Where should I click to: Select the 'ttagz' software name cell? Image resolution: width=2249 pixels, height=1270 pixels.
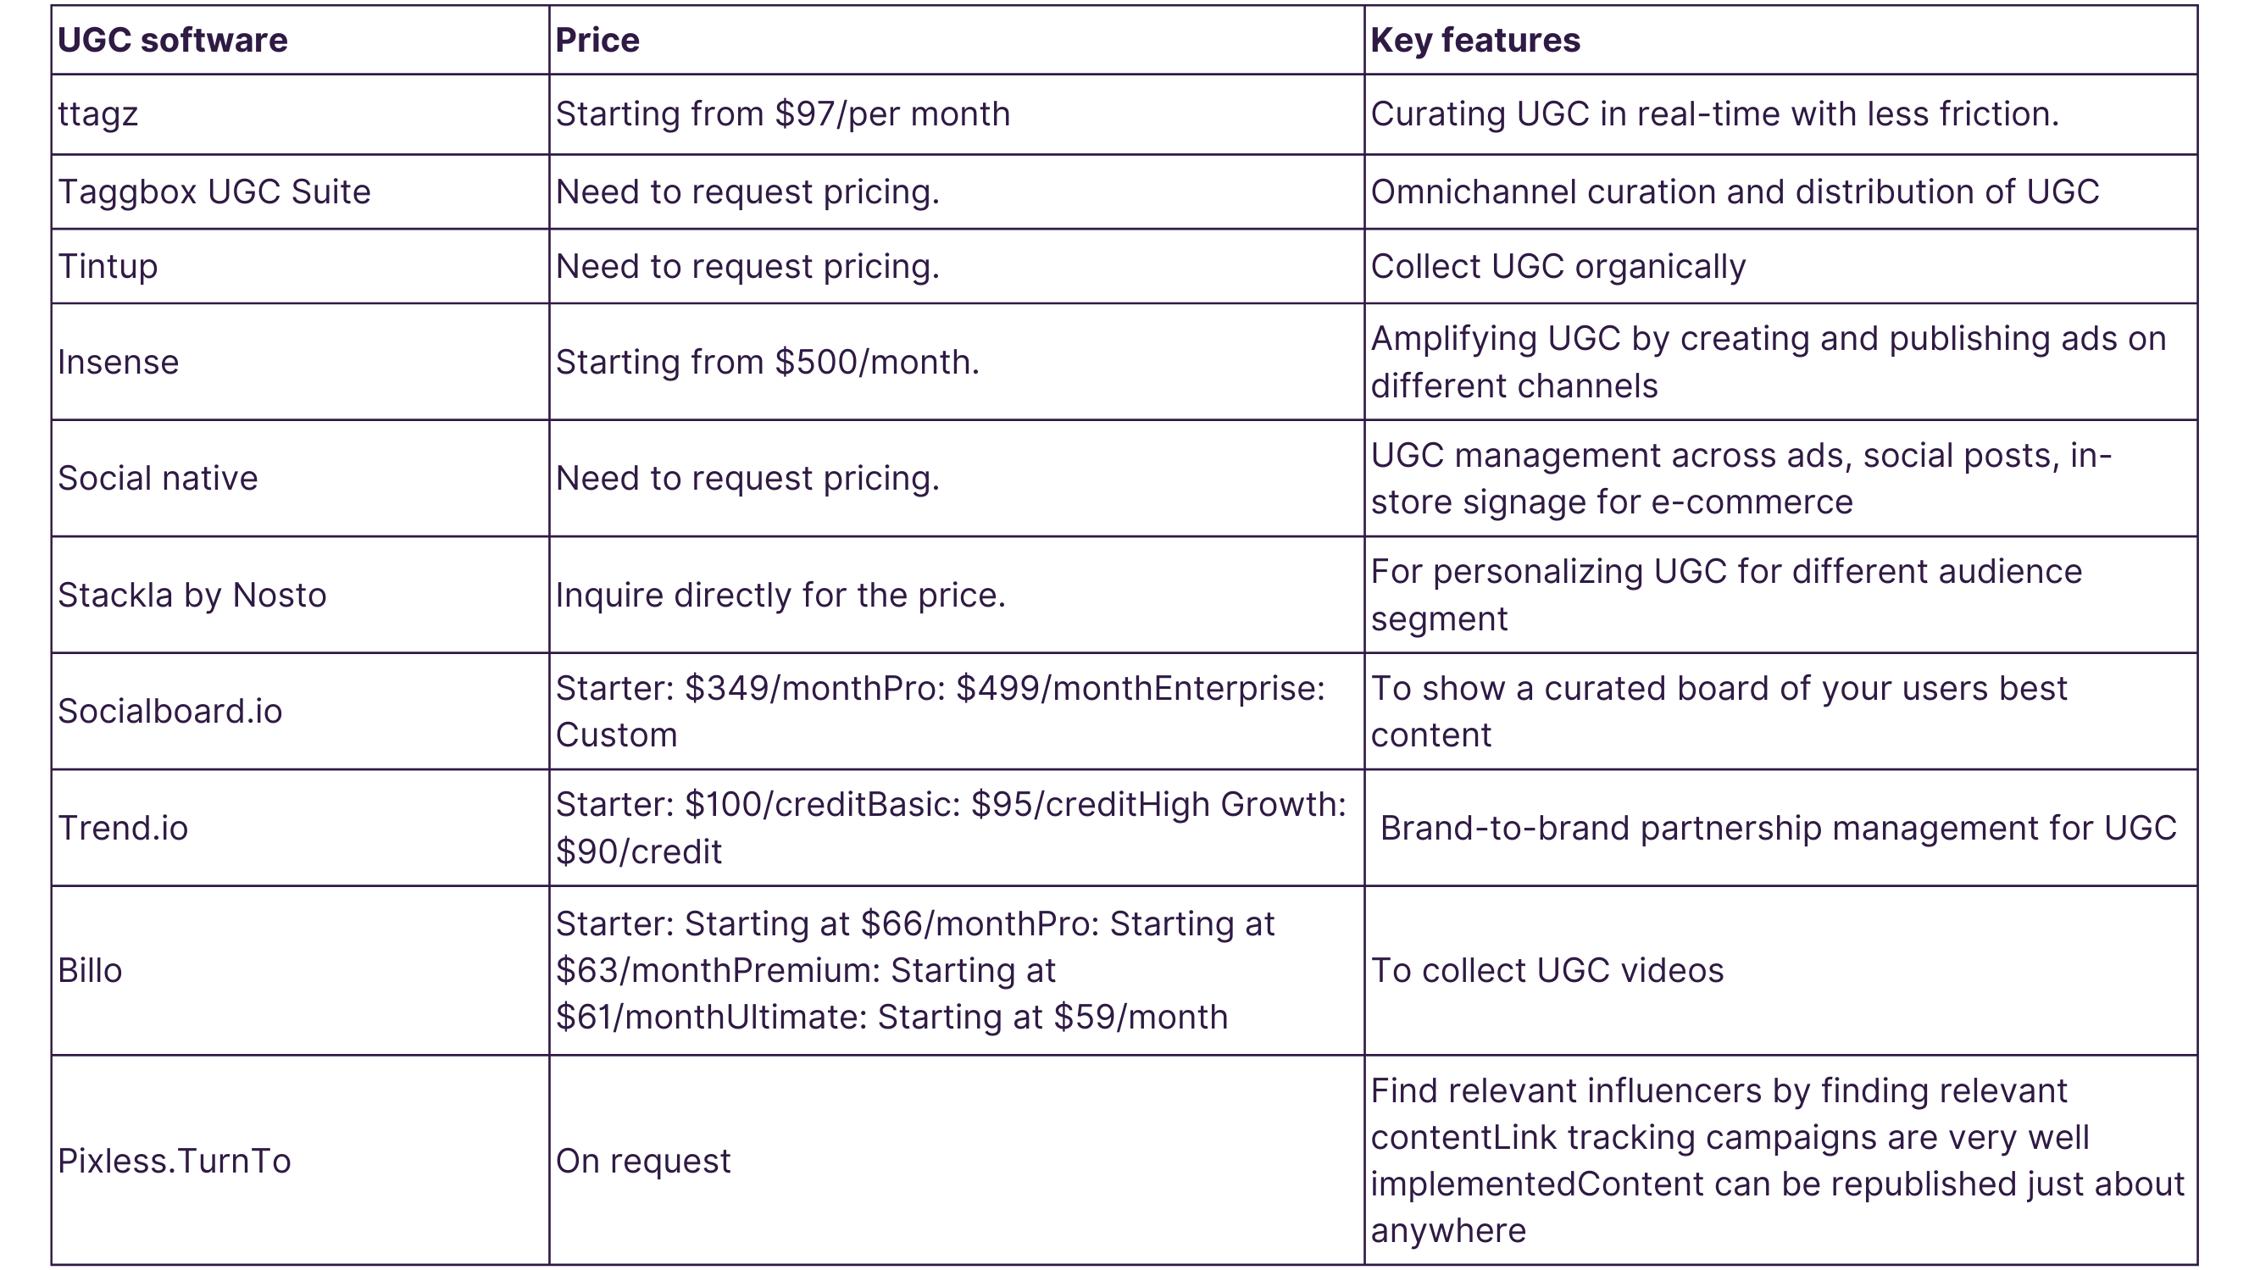coord(97,114)
